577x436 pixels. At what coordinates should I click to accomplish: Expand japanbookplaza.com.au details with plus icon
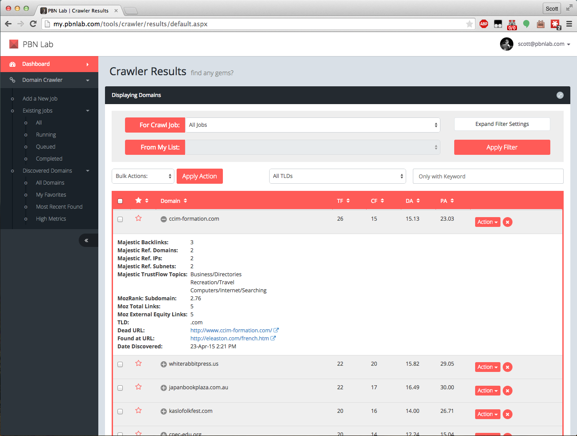164,388
